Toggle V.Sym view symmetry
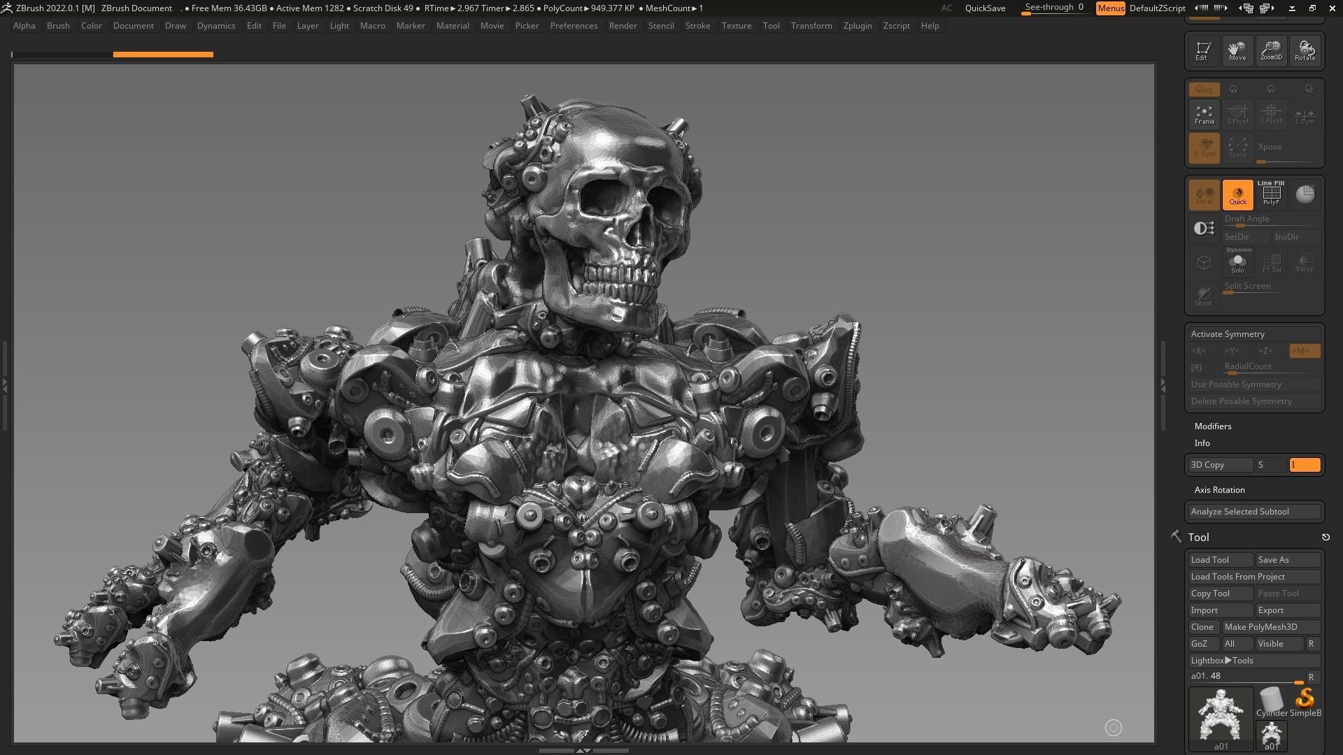 point(1204,148)
